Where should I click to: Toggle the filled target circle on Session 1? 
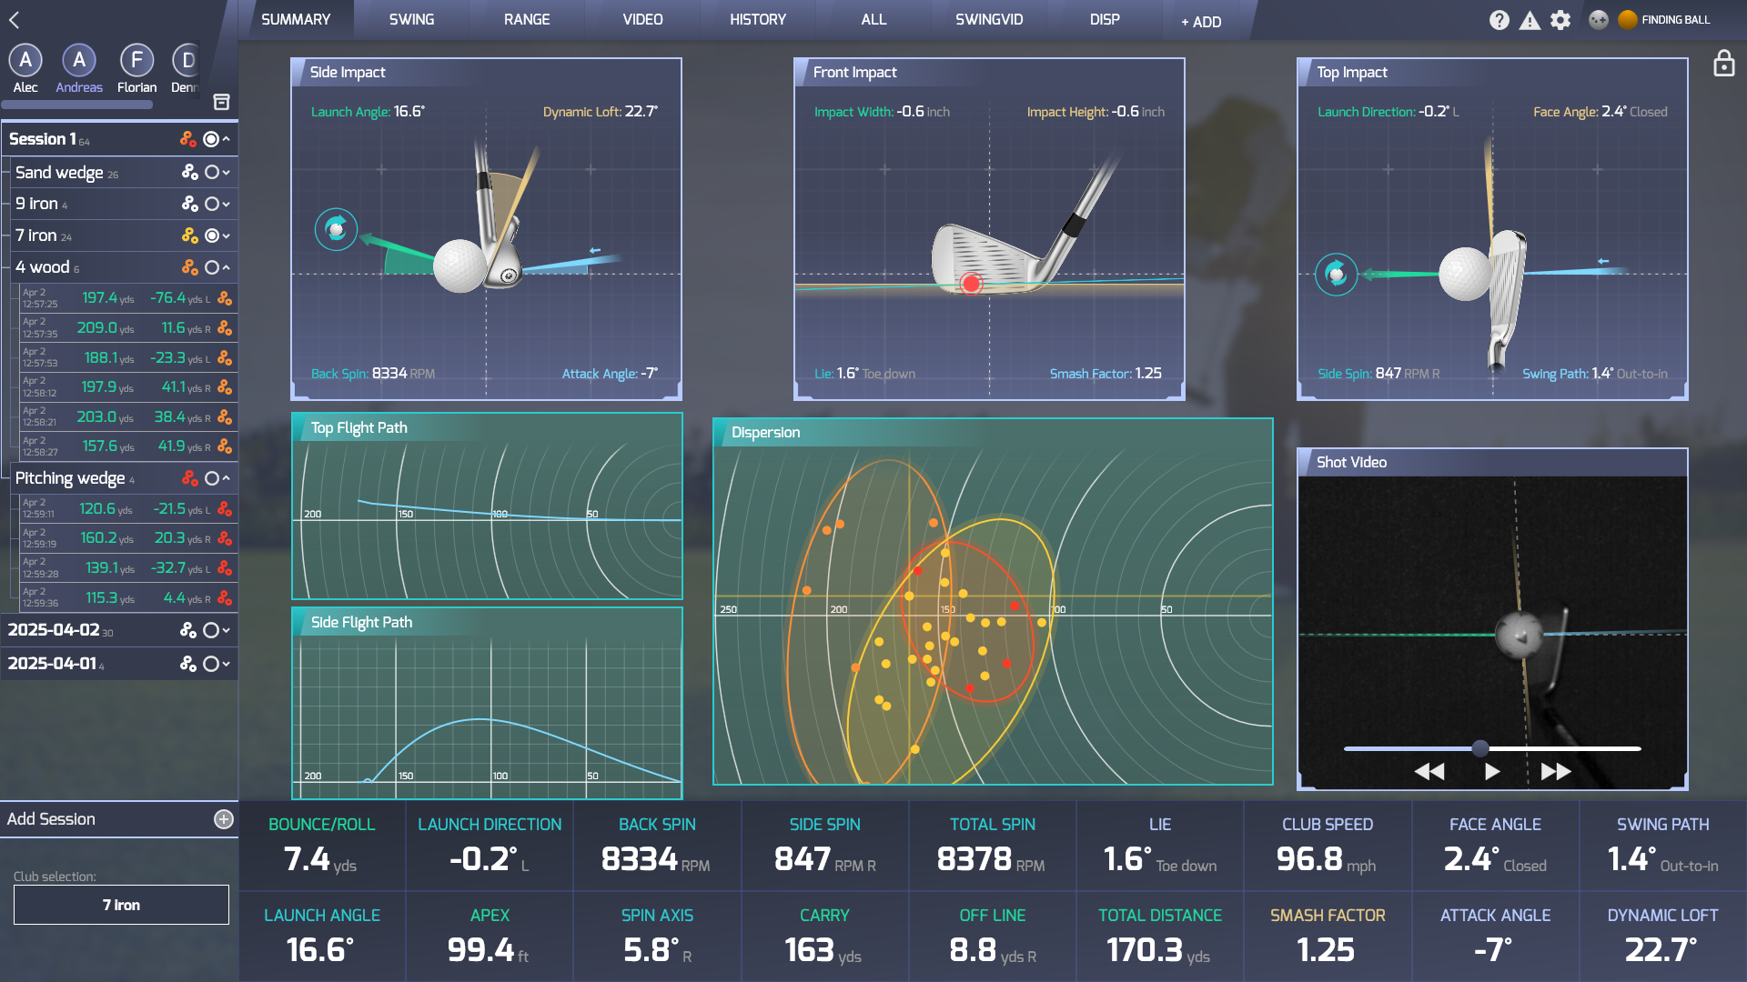pos(210,138)
